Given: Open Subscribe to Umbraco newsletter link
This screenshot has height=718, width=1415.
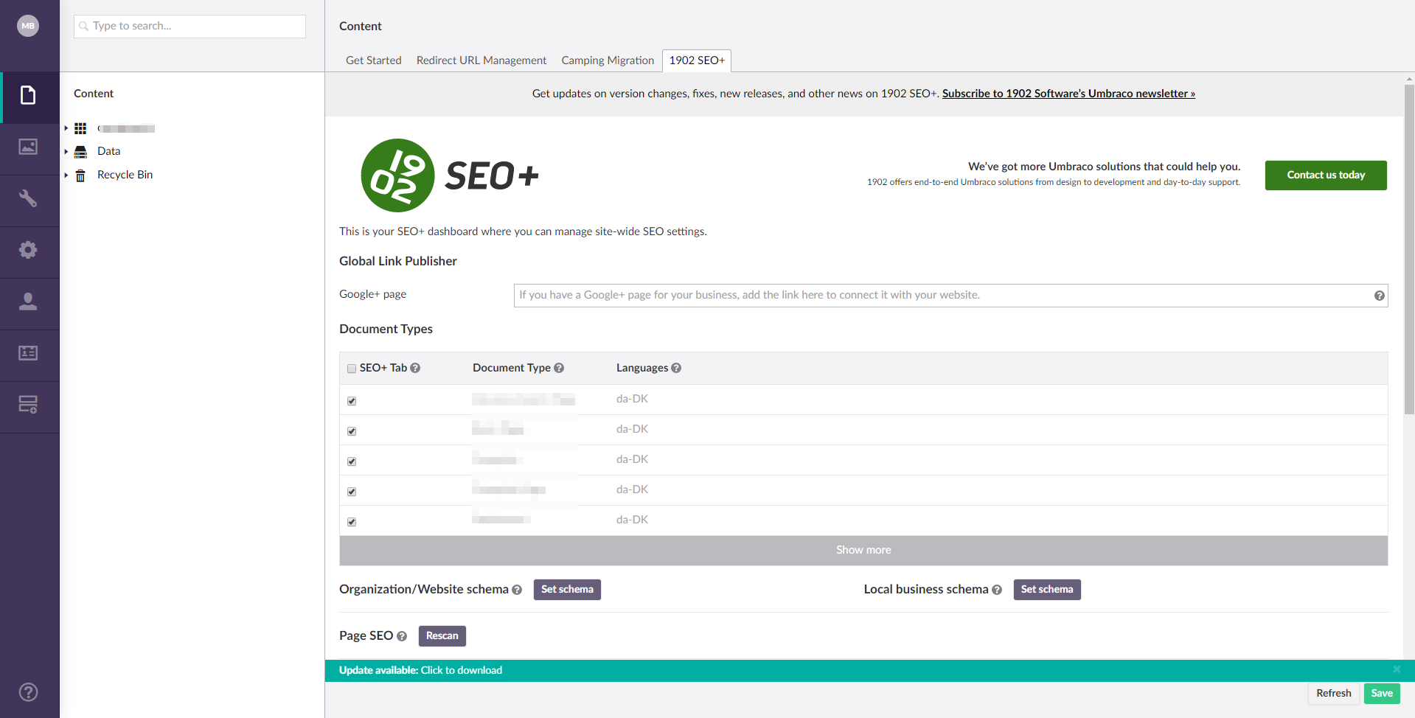Looking at the screenshot, I should point(1068,94).
